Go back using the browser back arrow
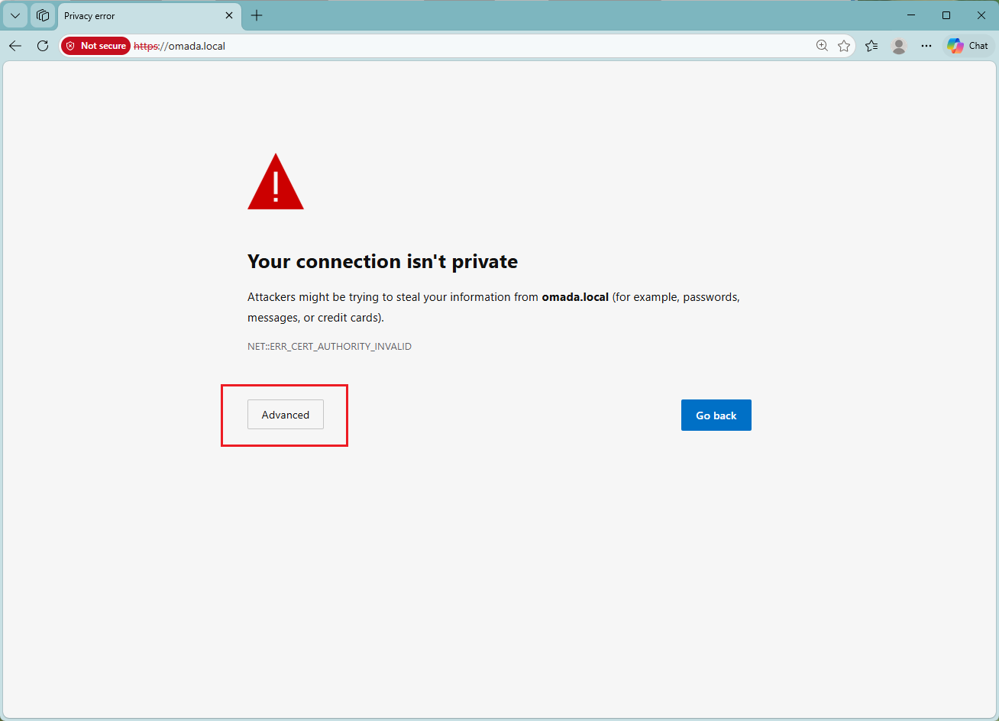The width and height of the screenshot is (999, 721). pyautogui.click(x=15, y=46)
